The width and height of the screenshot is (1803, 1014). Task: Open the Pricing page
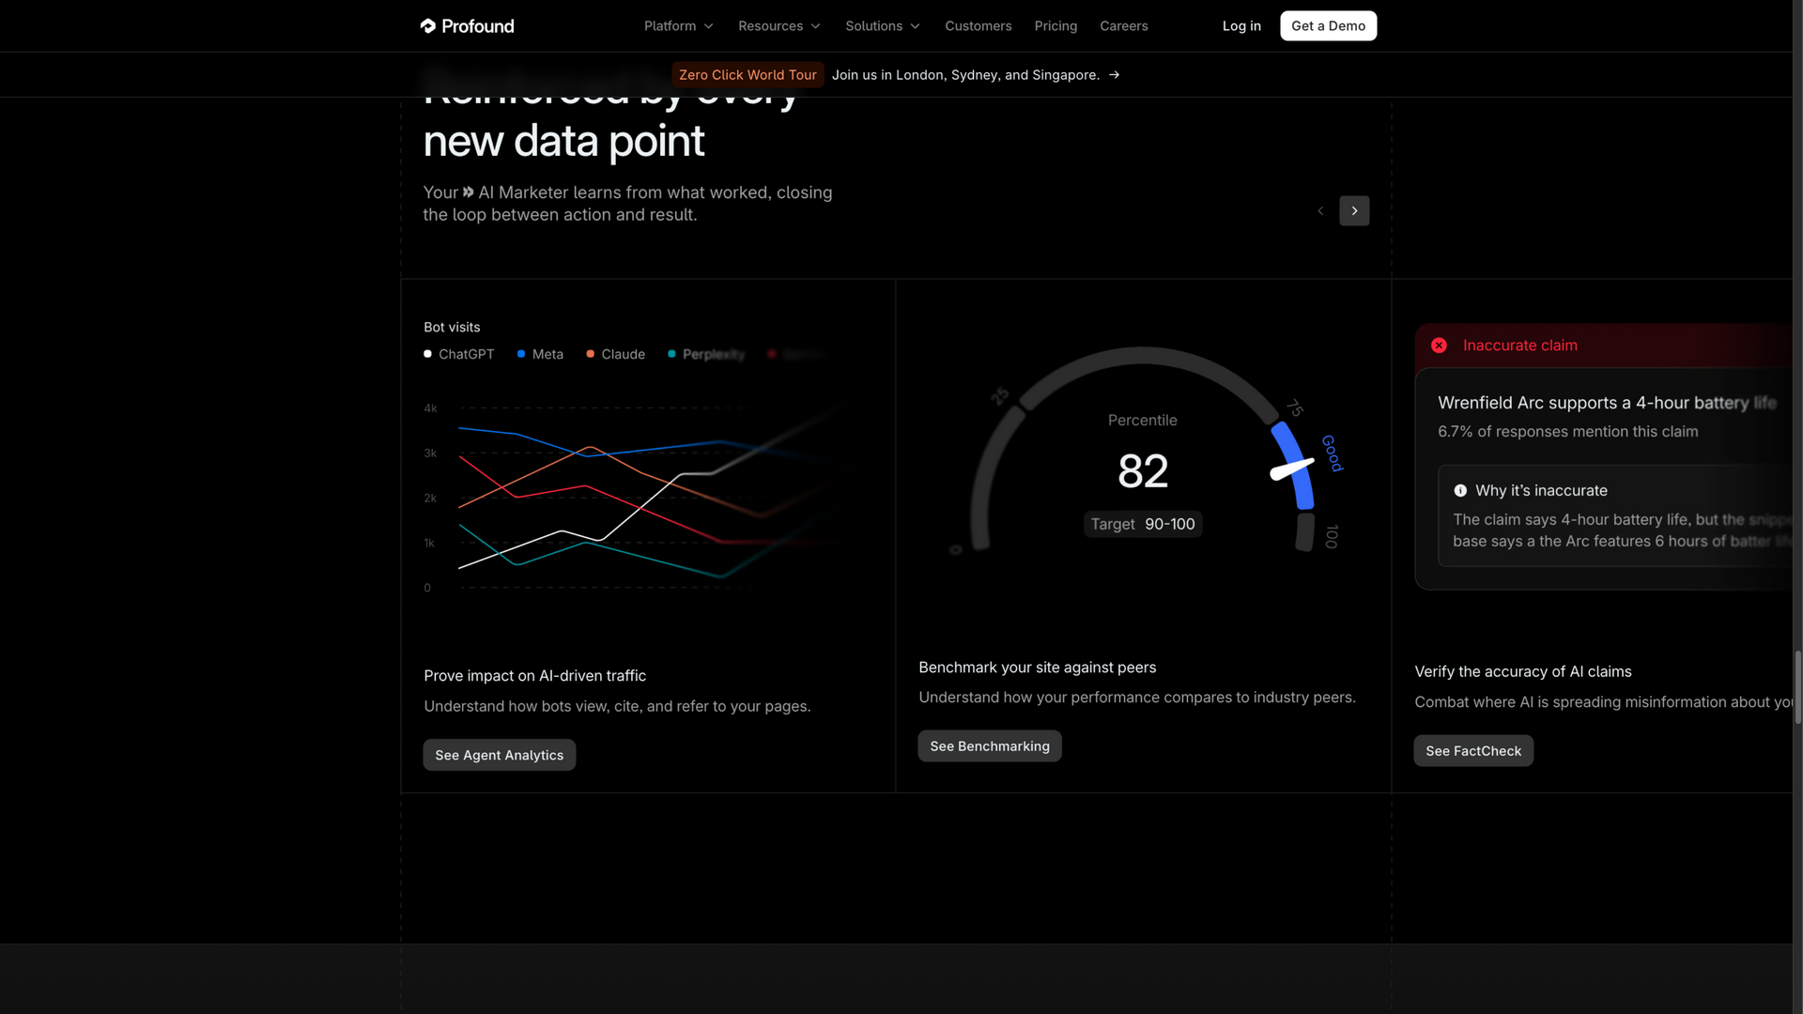coord(1056,25)
